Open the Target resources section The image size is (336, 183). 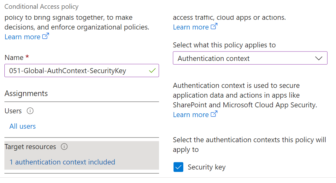tap(82, 155)
